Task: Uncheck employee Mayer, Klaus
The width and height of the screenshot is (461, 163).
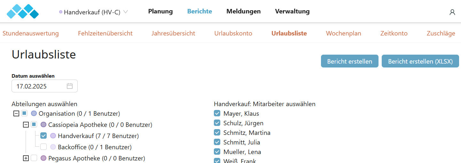Action: tap(217, 113)
